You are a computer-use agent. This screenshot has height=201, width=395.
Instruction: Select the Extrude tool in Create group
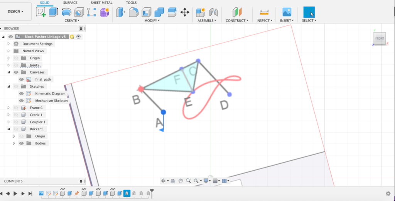53,12
